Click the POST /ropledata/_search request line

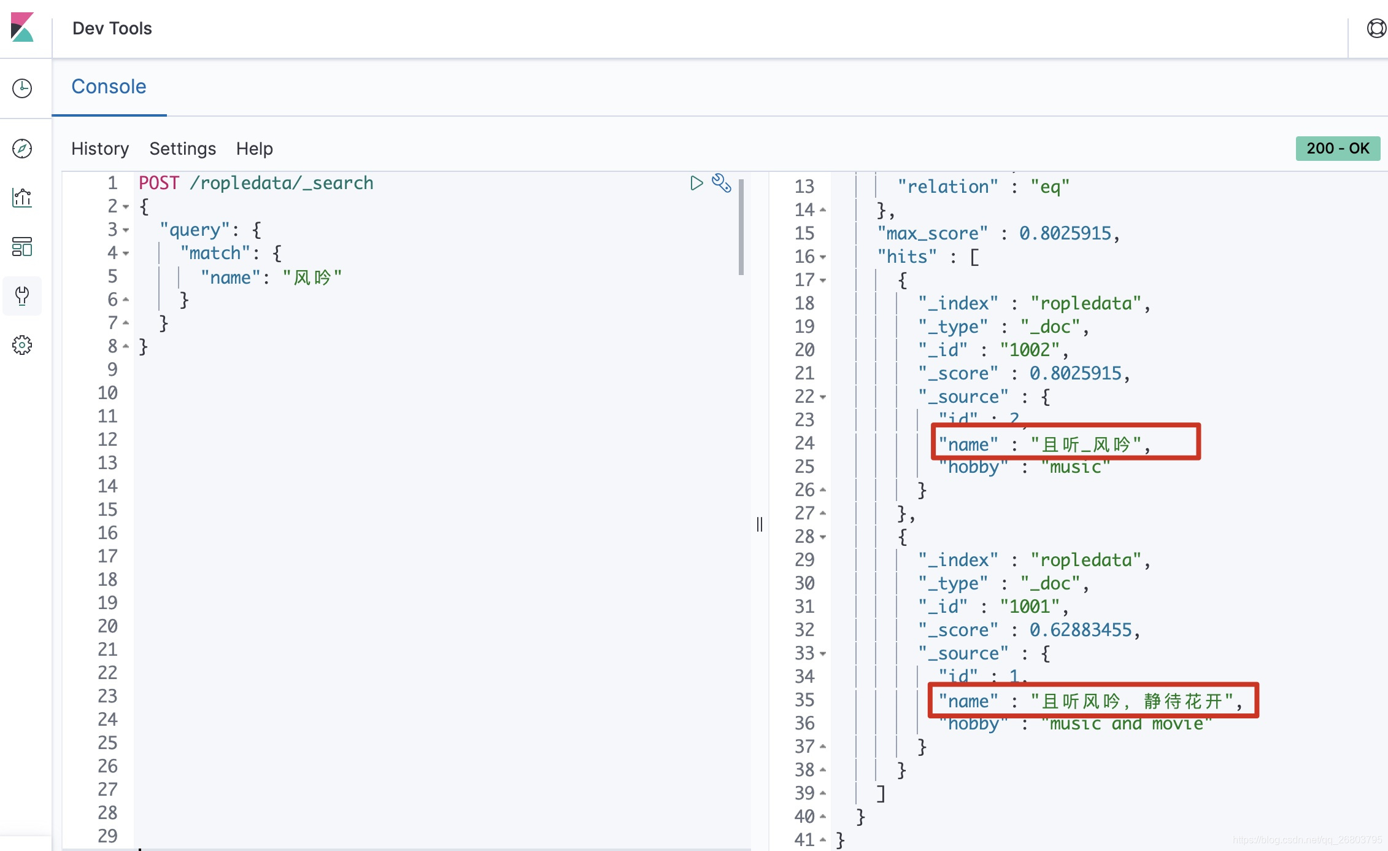(256, 183)
